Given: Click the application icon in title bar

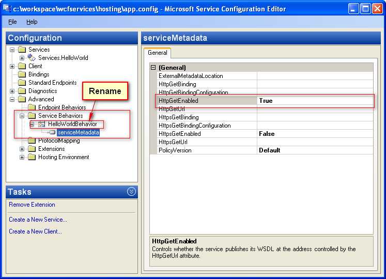Looking at the screenshot, I should coord(7,9).
